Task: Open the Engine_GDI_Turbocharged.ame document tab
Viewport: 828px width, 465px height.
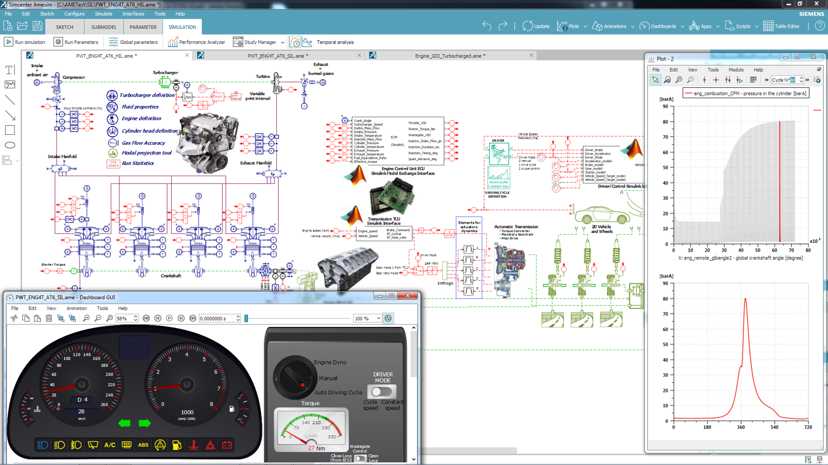Action: pos(450,56)
